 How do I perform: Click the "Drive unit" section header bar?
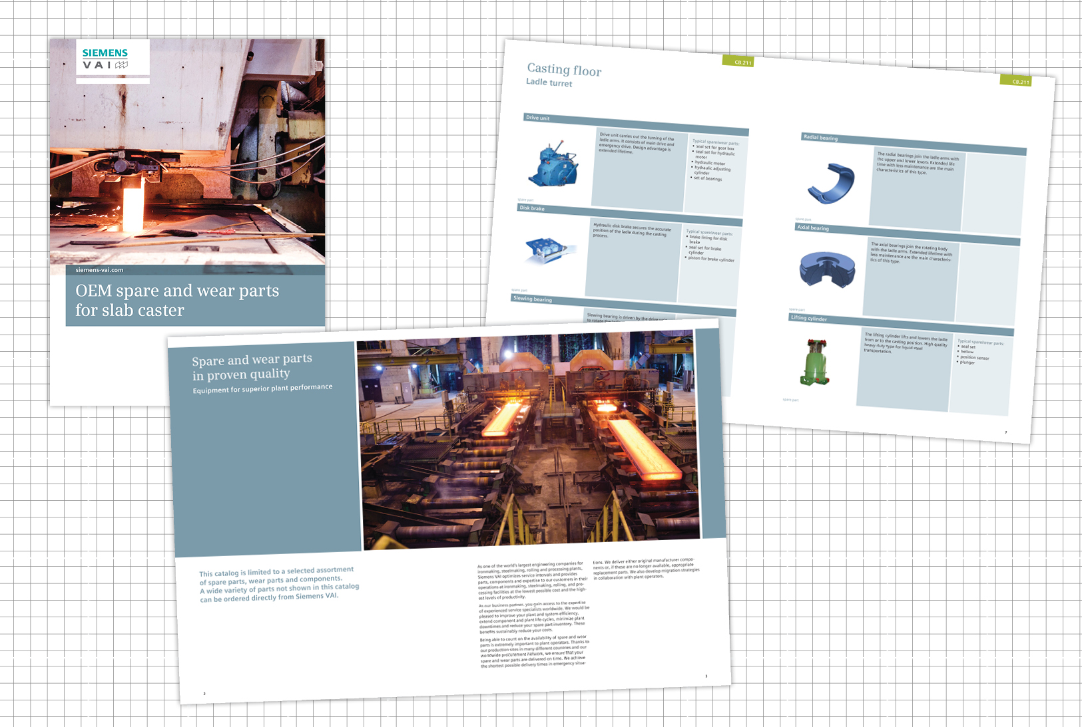(x=636, y=124)
